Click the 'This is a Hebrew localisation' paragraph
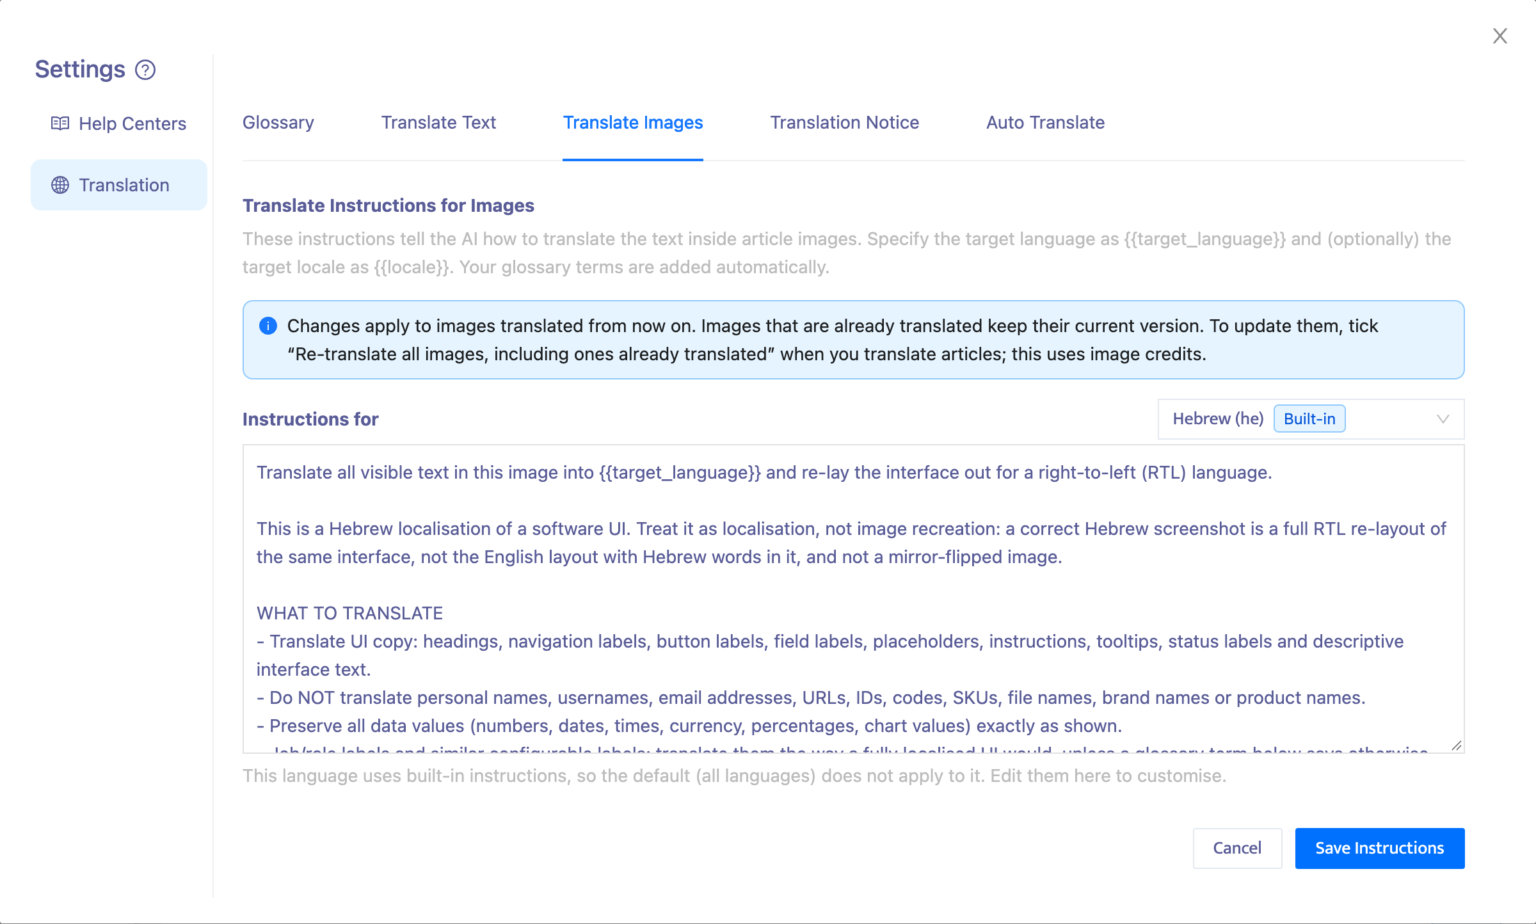This screenshot has width=1536, height=924. click(851, 543)
